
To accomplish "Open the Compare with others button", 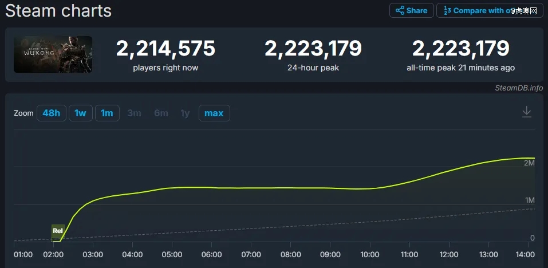I will click(x=490, y=10).
